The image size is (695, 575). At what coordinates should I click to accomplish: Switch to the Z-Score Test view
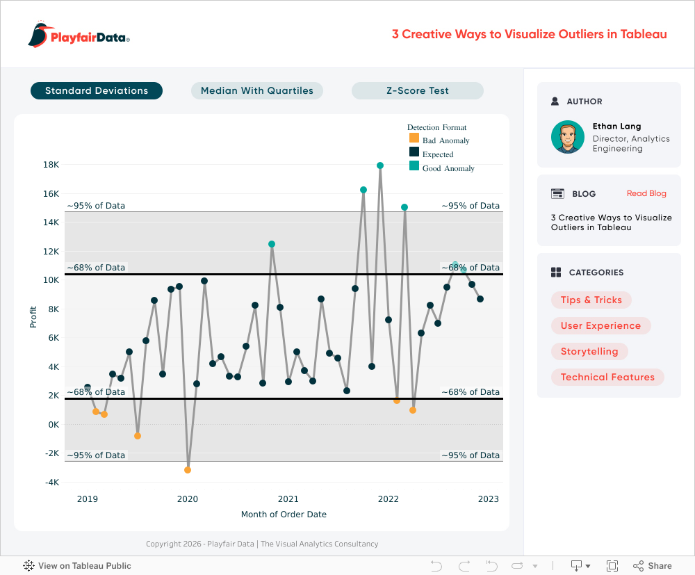(x=417, y=91)
